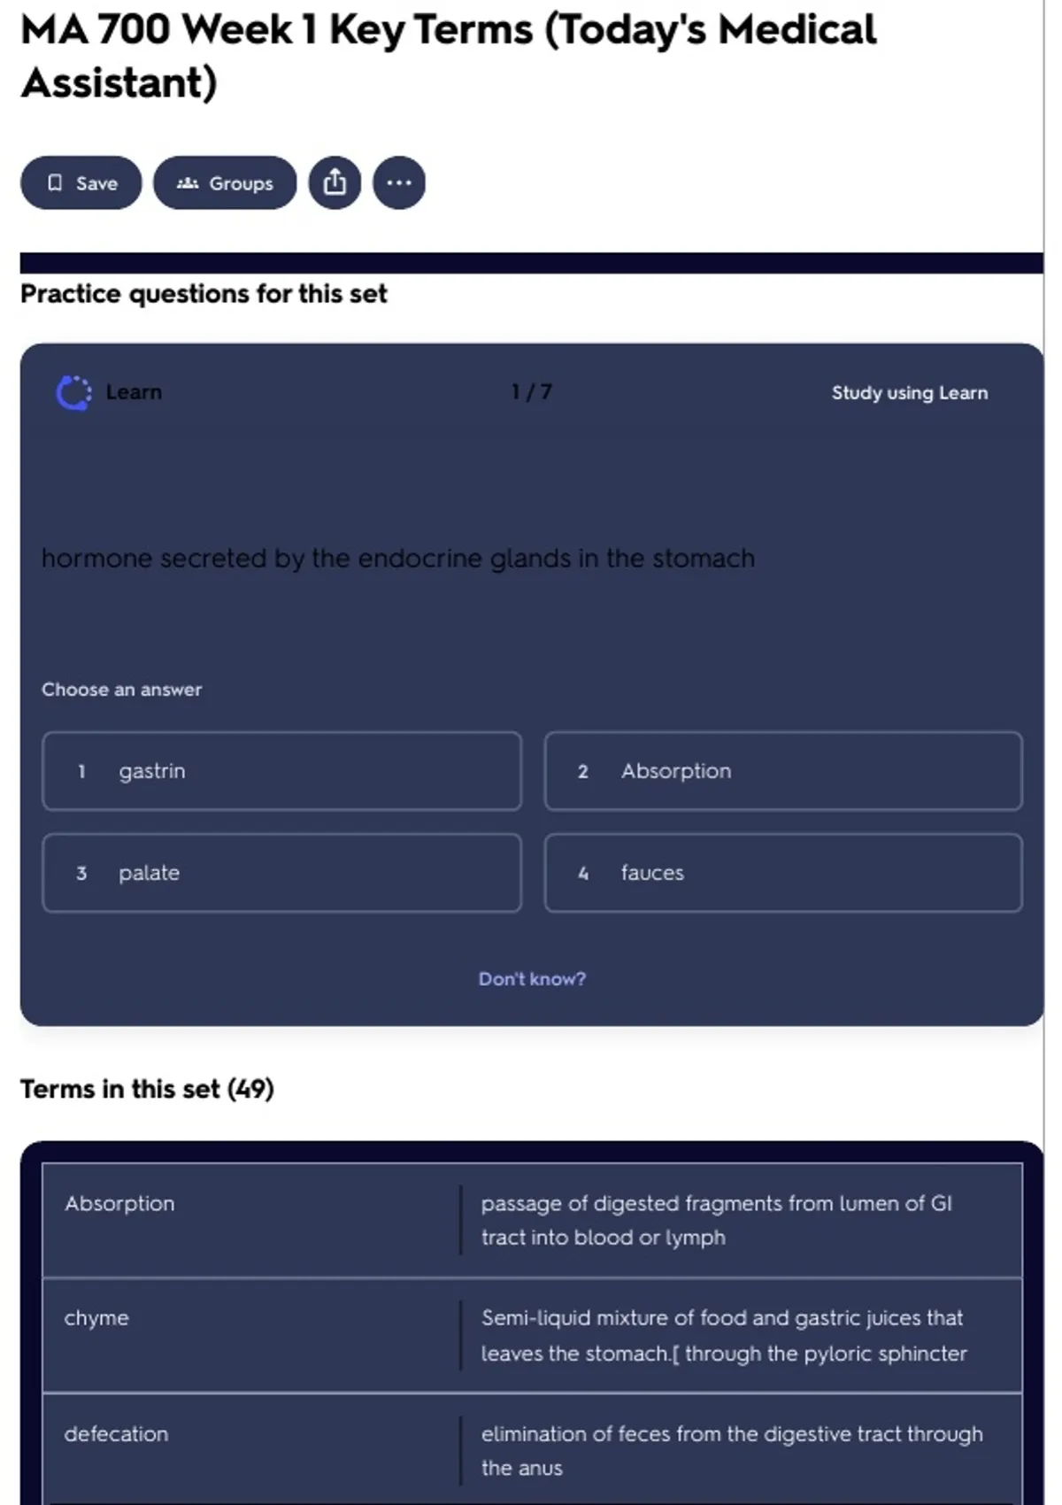Screen dimensions: 1062x1505
Task: Click the defecation term in the list
Action: tap(116, 1434)
